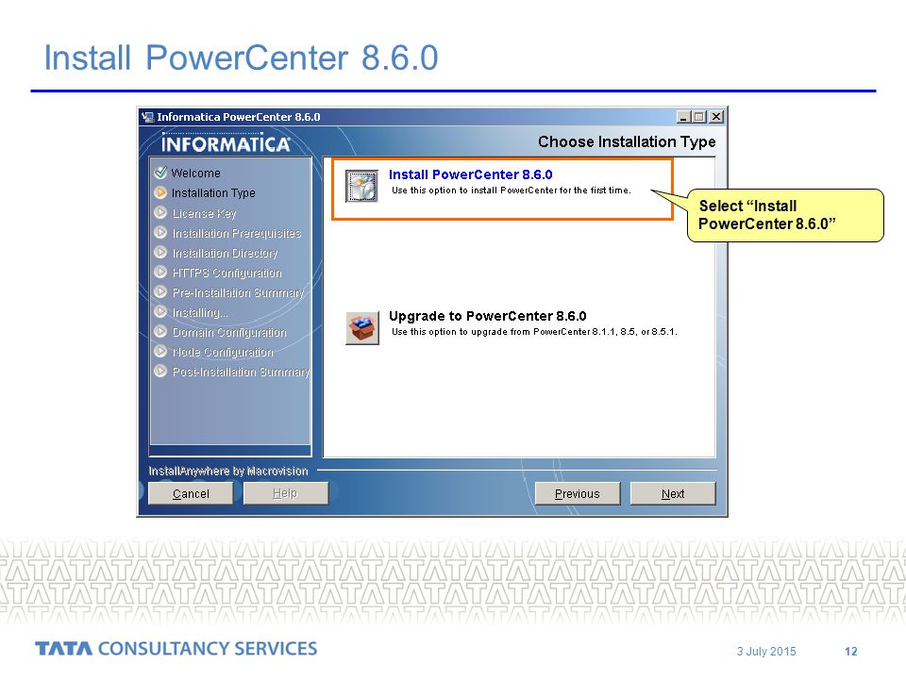
Task: Click the Next button
Action: click(x=673, y=493)
